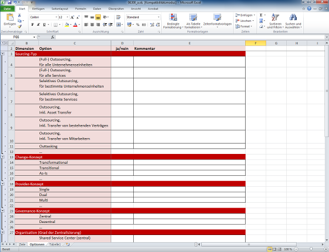The height and width of the screenshot is (252, 329).
Task: Click the Als Tabelle formatieren icon
Action: click(194, 21)
